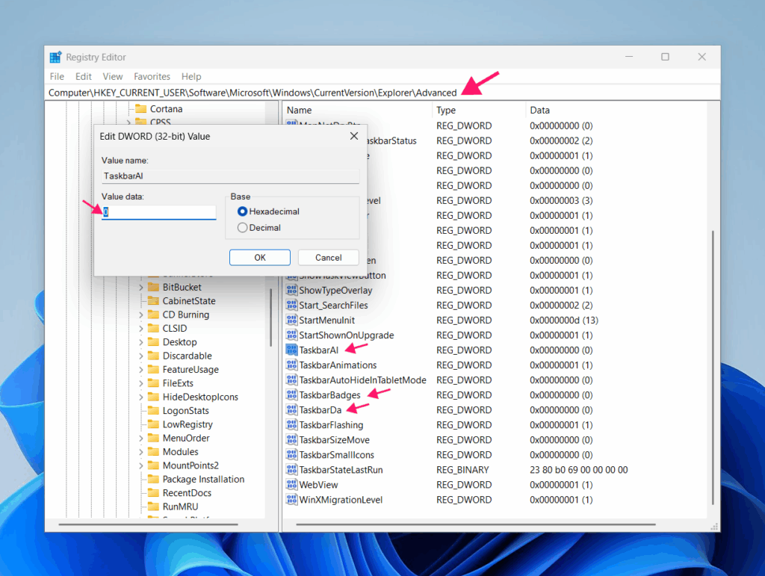This screenshot has width=765, height=576.
Task: Click the Registry Editor app icon in title bar
Action: point(55,57)
